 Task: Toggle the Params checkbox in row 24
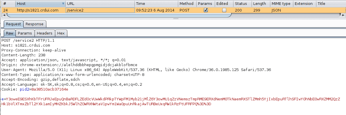coord(206,10)
